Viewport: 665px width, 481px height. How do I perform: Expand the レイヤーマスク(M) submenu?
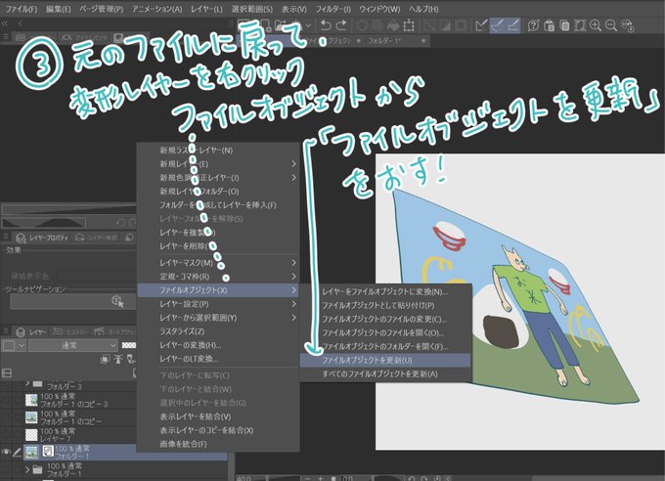[218, 263]
